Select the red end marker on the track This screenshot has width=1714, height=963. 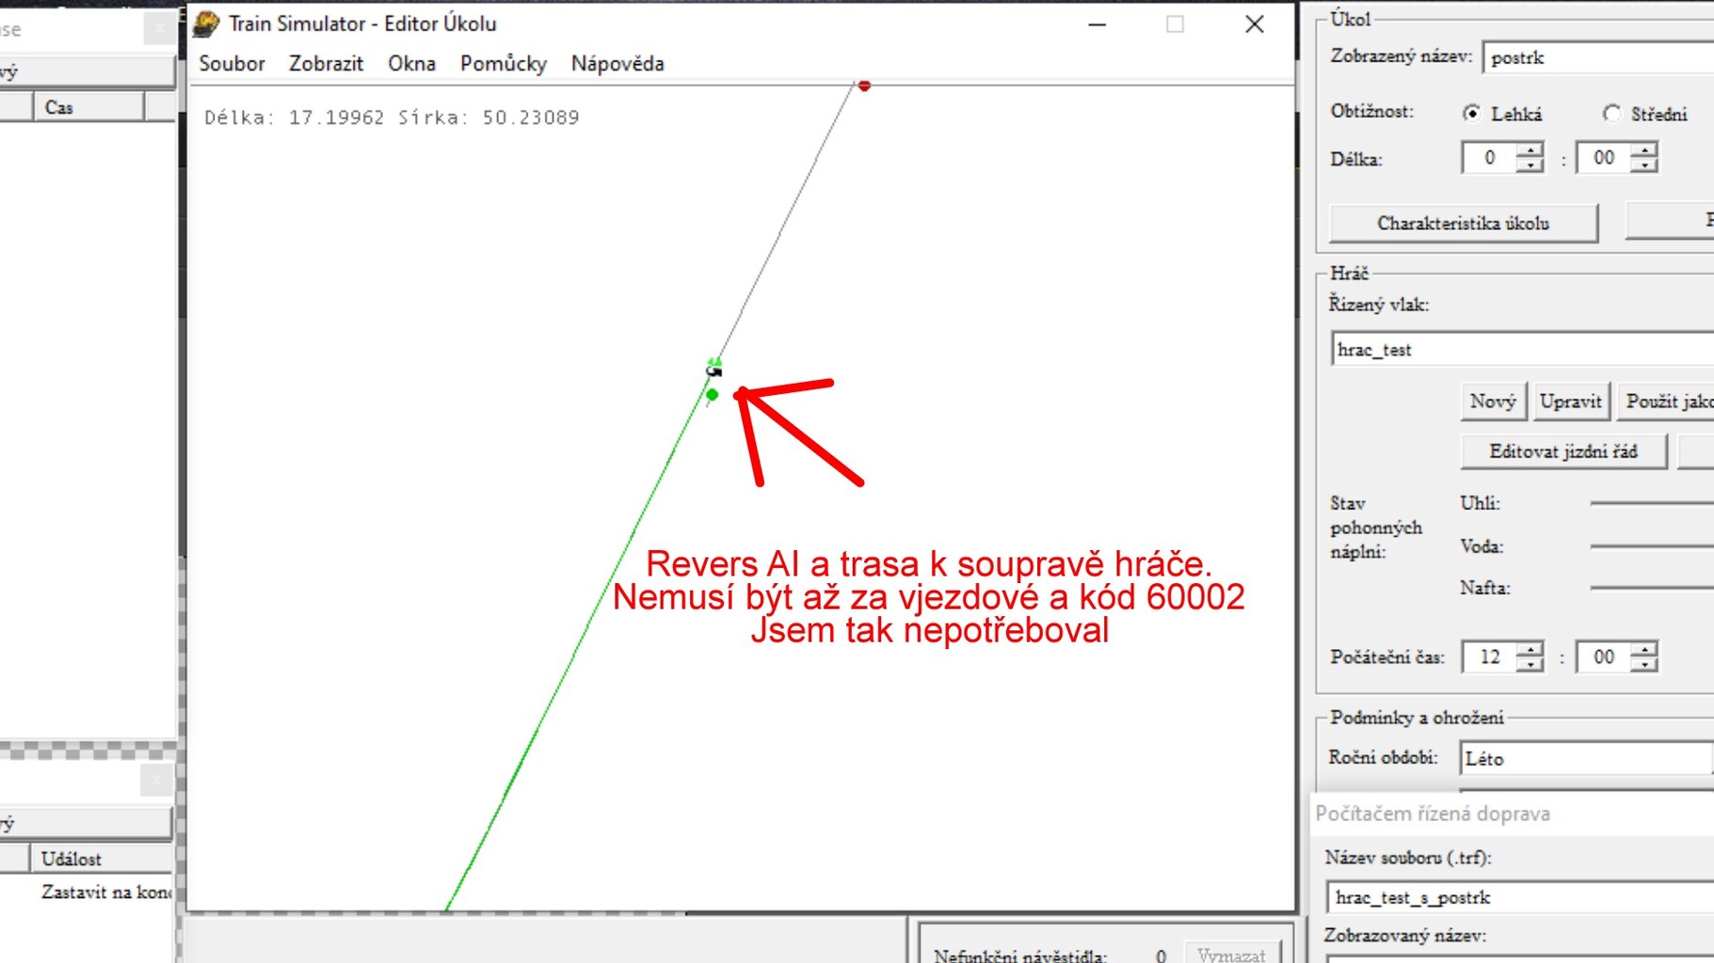pos(864,86)
